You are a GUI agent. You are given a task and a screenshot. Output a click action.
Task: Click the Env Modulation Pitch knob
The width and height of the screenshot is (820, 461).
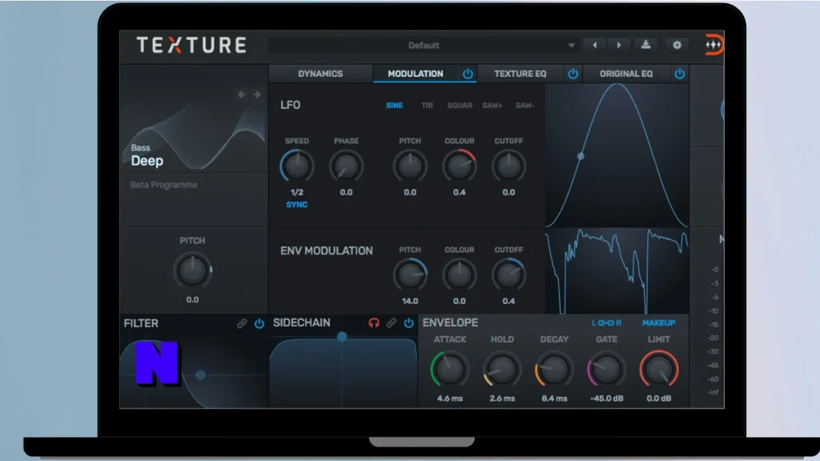pyautogui.click(x=410, y=275)
